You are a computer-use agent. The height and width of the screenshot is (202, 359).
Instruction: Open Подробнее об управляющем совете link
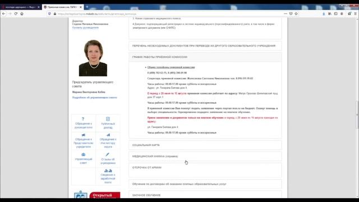[95, 98]
